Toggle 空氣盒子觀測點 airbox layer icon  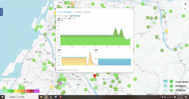tap(165, 81)
